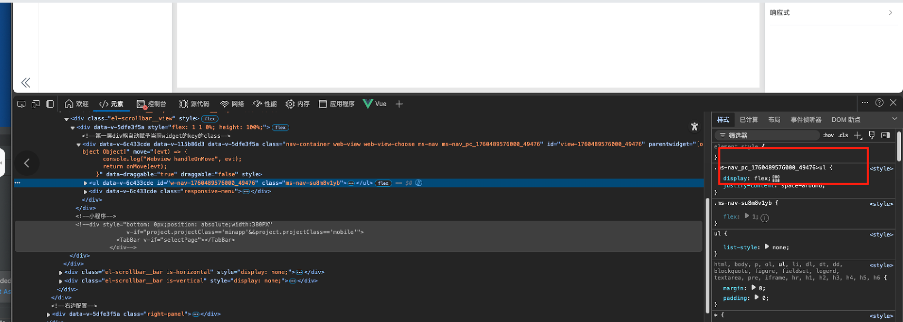Expand the margin shorthand property triangle
The image size is (903, 322).
click(754, 288)
